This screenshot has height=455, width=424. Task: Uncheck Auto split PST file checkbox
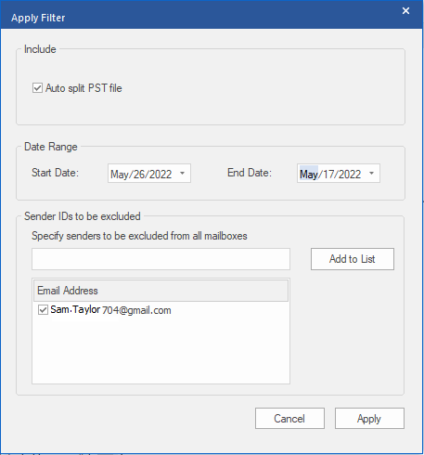(x=37, y=88)
